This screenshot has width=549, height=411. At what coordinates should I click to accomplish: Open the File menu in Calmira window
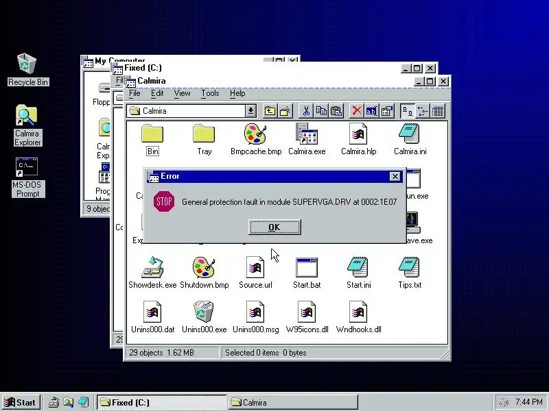pyautogui.click(x=135, y=93)
